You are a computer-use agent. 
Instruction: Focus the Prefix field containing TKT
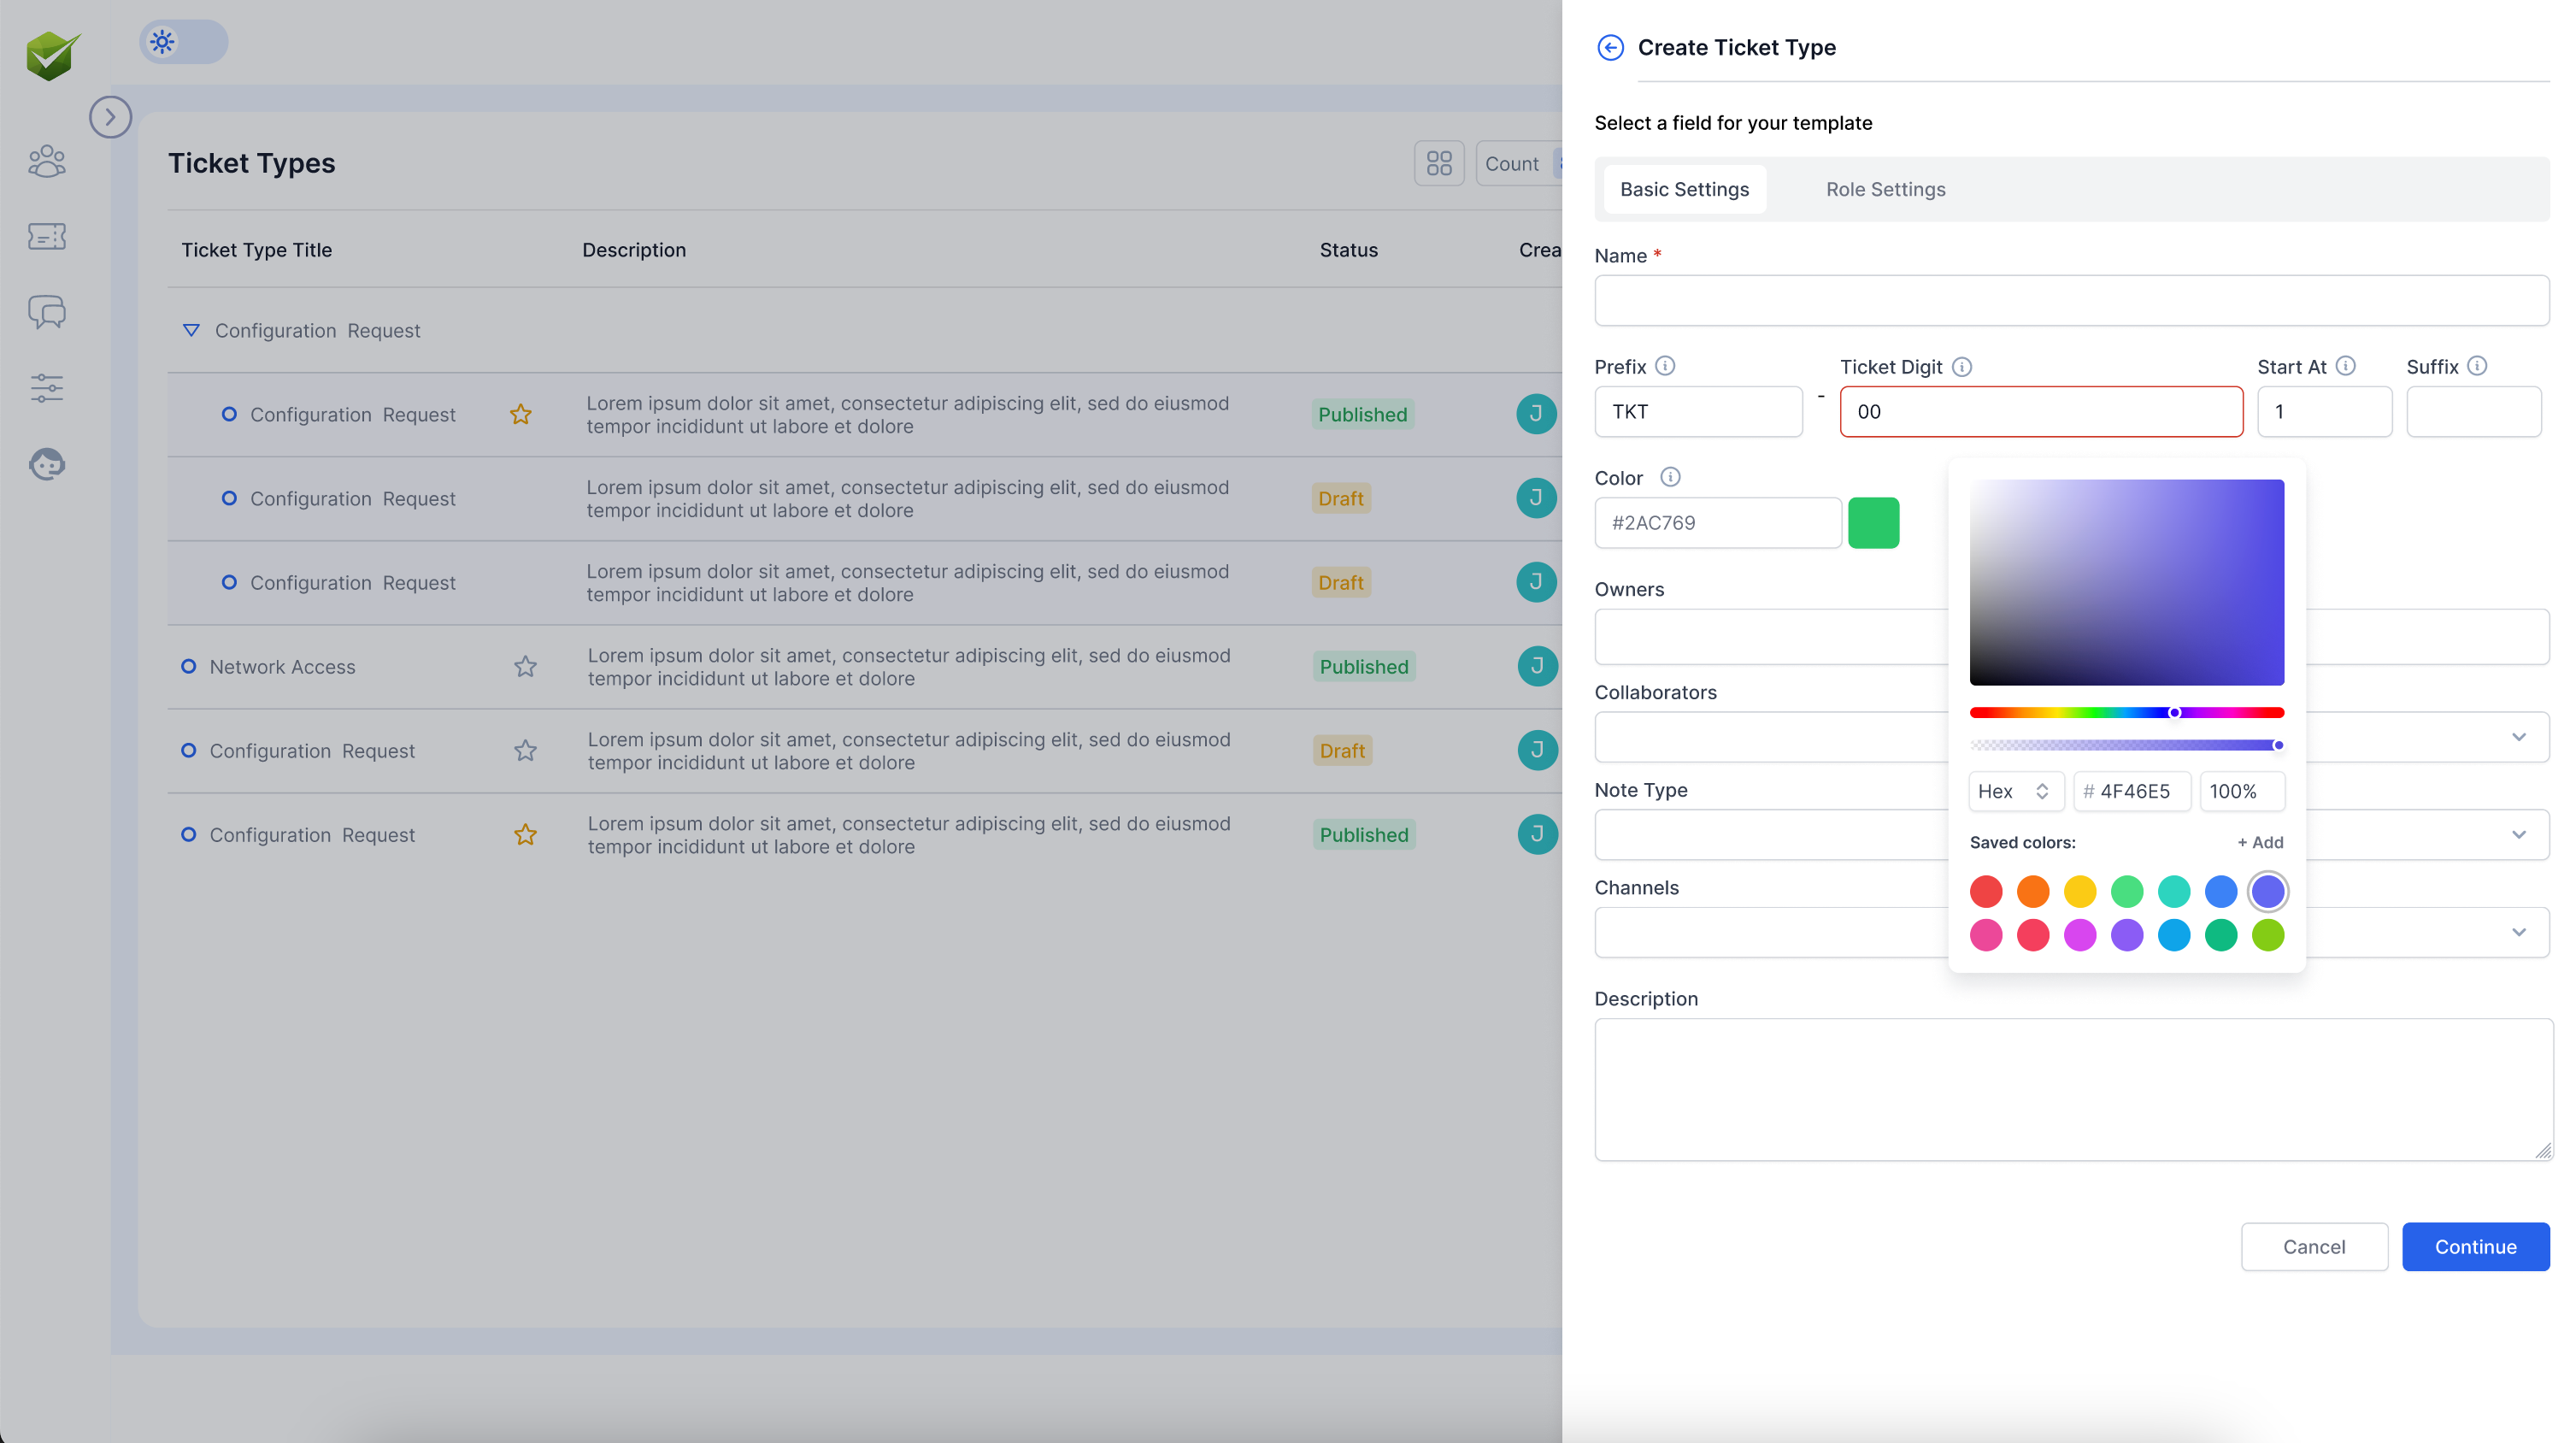[x=1698, y=412]
